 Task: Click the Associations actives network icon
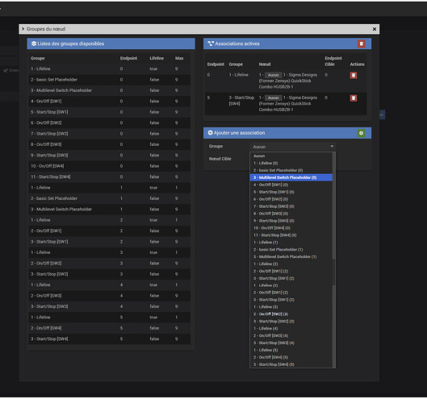(211, 44)
